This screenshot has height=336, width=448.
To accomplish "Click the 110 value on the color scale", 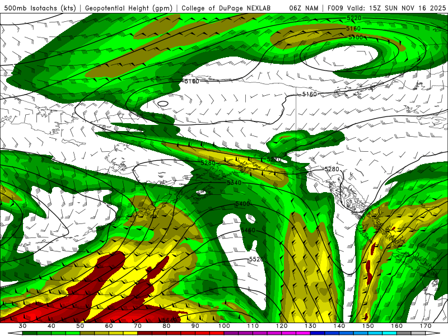I will click(253, 326).
